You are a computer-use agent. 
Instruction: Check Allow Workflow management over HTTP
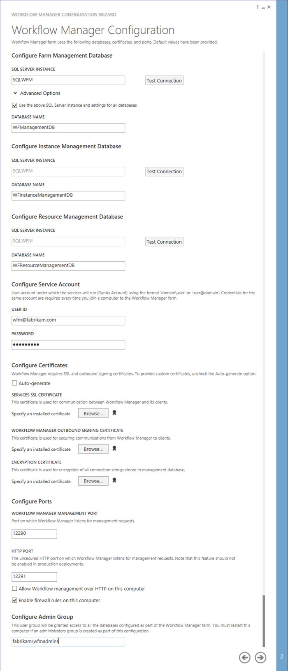(14, 589)
